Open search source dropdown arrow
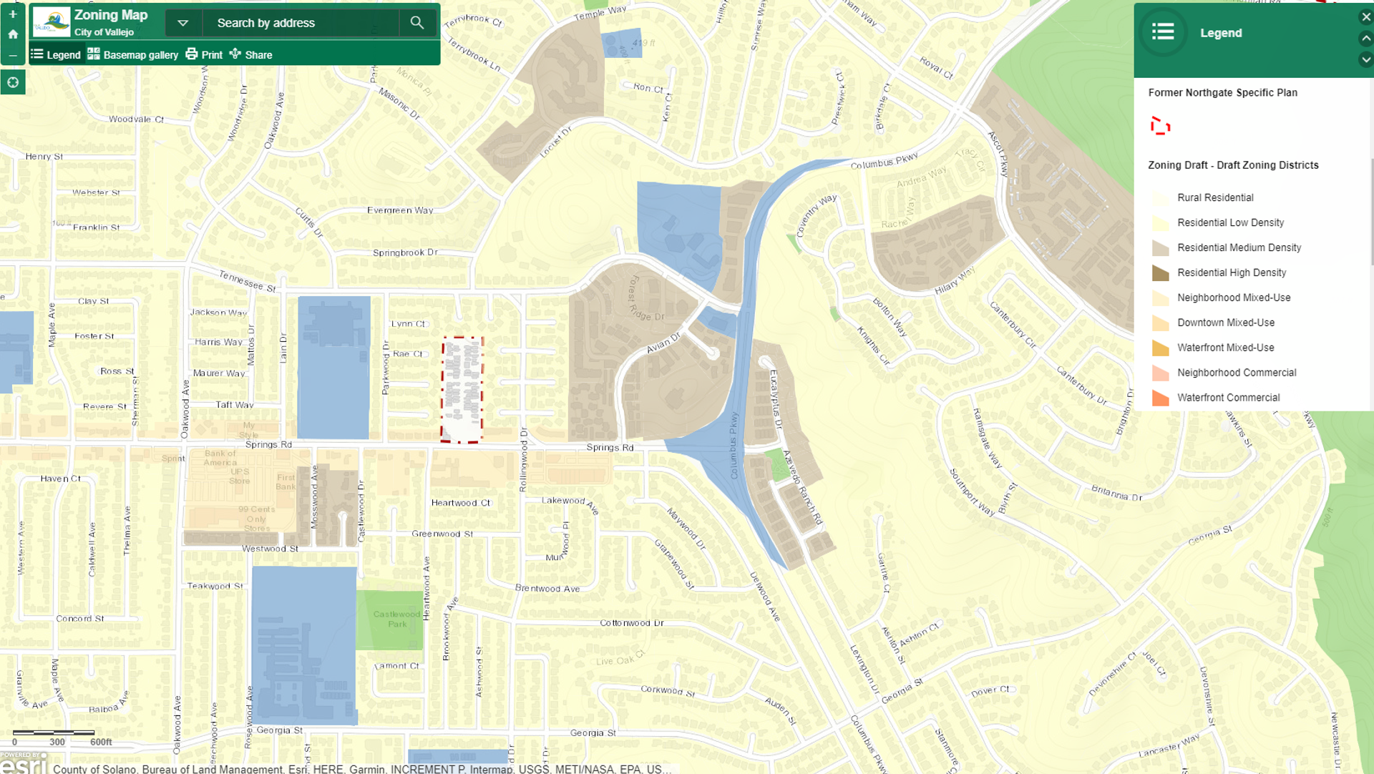Viewport: 1374px width, 774px height. pyautogui.click(x=183, y=23)
